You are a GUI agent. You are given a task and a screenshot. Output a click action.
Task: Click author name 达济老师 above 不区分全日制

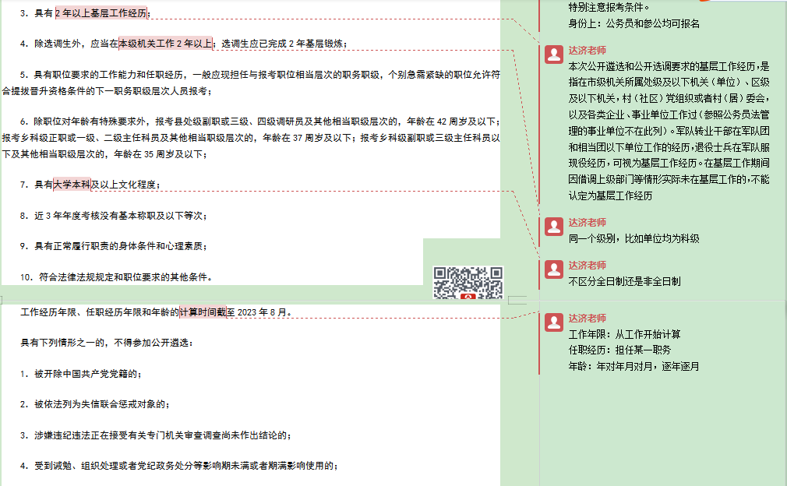coord(587,265)
